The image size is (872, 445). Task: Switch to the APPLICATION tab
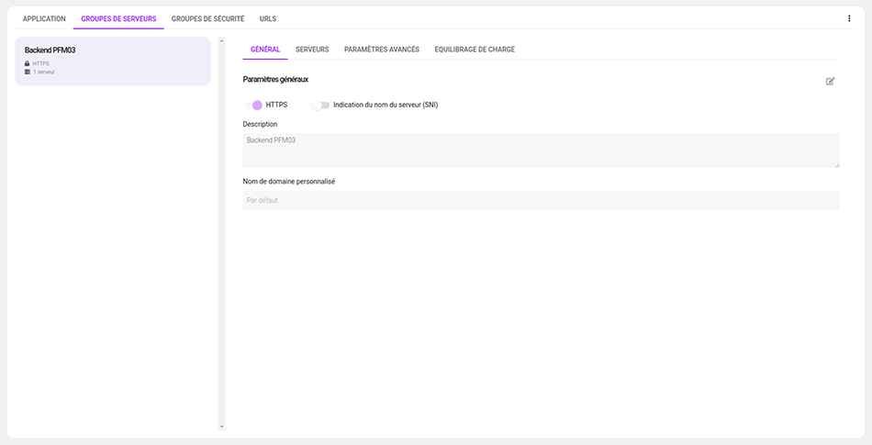(x=44, y=18)
